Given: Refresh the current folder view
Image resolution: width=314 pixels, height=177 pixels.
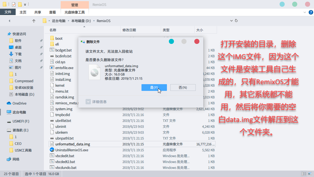Looking at the screenshot, I should (x=236, y=21).
